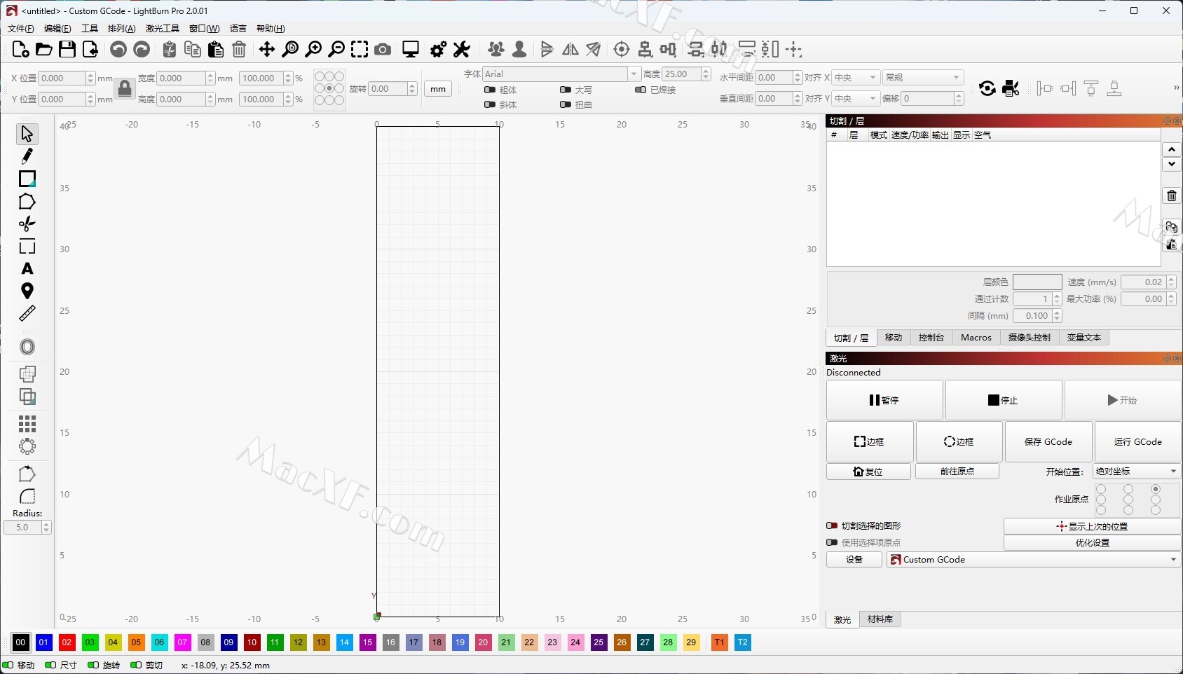This screenshot has height=674, width=1183.
Task: Enable the 粗体 bold toggle
Action: pos(491,90)
